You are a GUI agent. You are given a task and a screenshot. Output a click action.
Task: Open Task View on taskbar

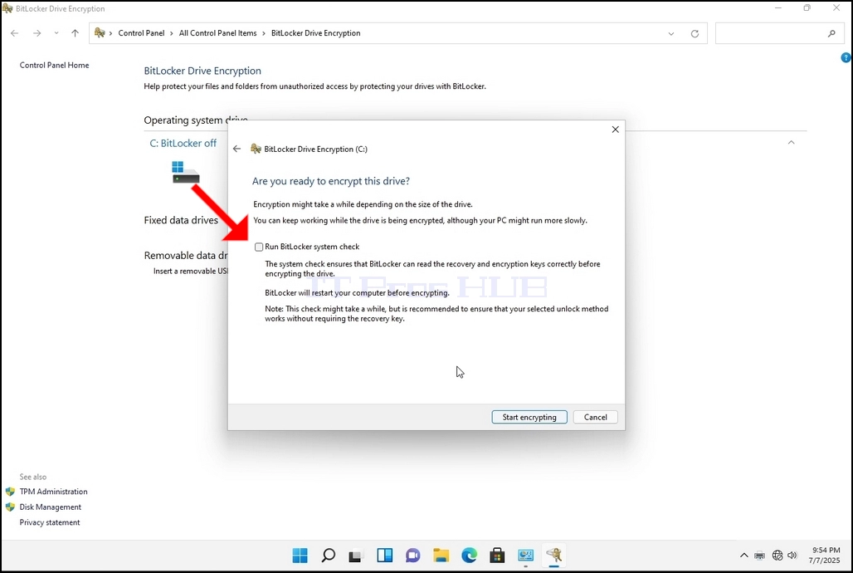356,556
